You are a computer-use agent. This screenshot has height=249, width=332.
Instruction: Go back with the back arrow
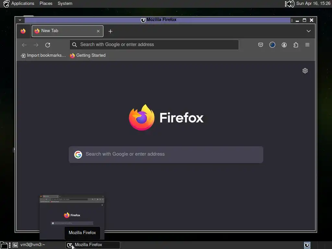point(24,45)
